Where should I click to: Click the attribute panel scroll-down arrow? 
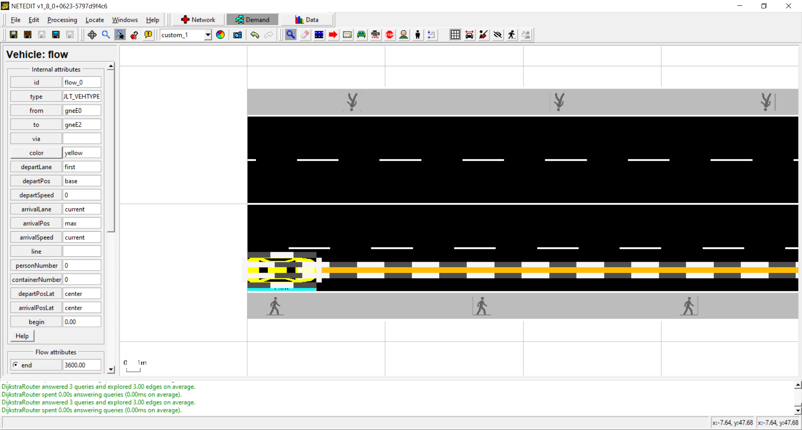pyautogui.click(x=111, y=369)
